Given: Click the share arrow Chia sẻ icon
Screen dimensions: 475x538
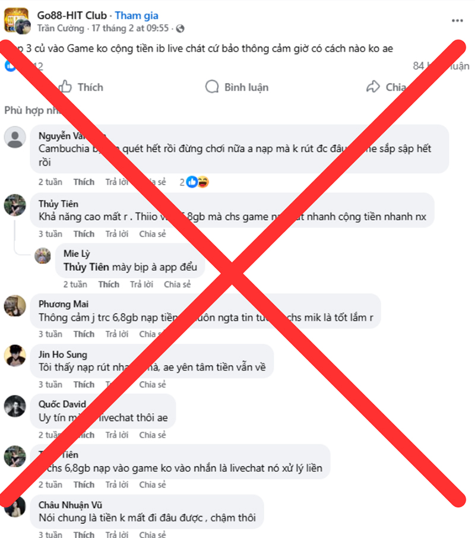Looking at the screenshot, I should point(373,87).
